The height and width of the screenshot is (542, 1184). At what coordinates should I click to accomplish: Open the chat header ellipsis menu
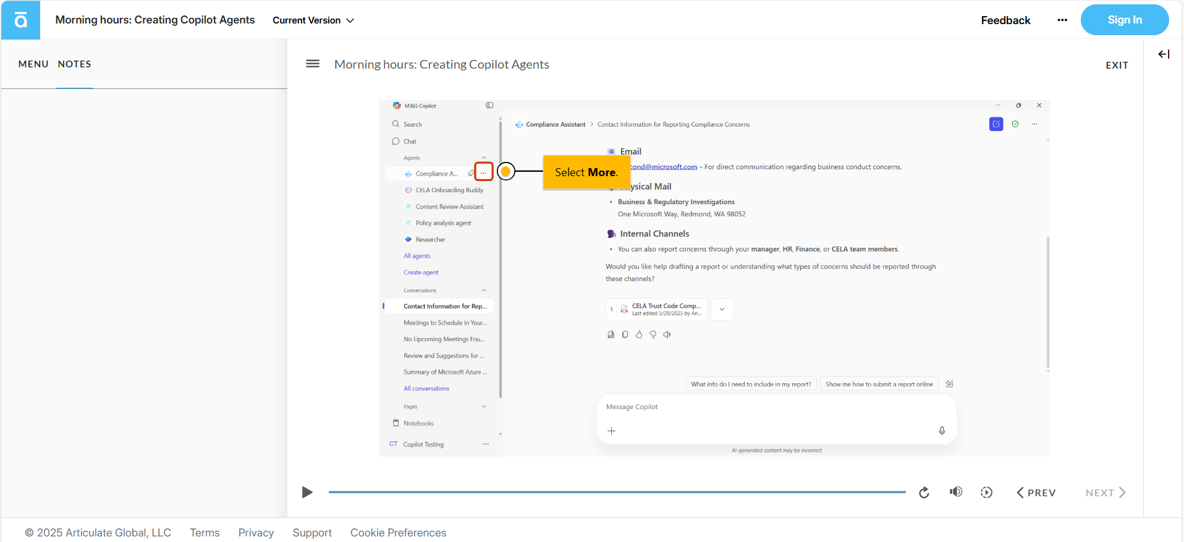pos(1034,124)
